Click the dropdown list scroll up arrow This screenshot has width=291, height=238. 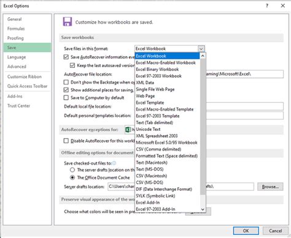click(203, 56)
